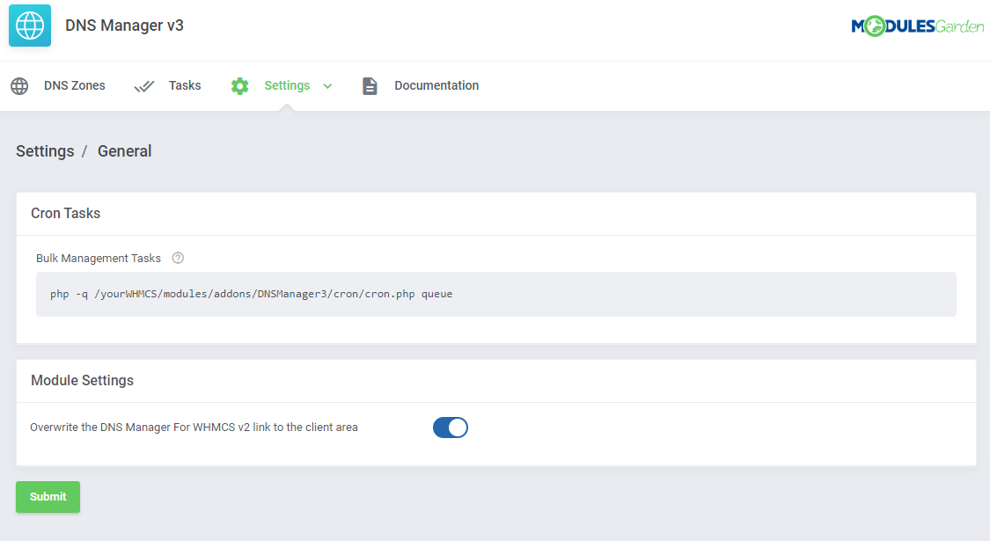
Task: Click the green Settings gear icon
Action: [239, 86]
